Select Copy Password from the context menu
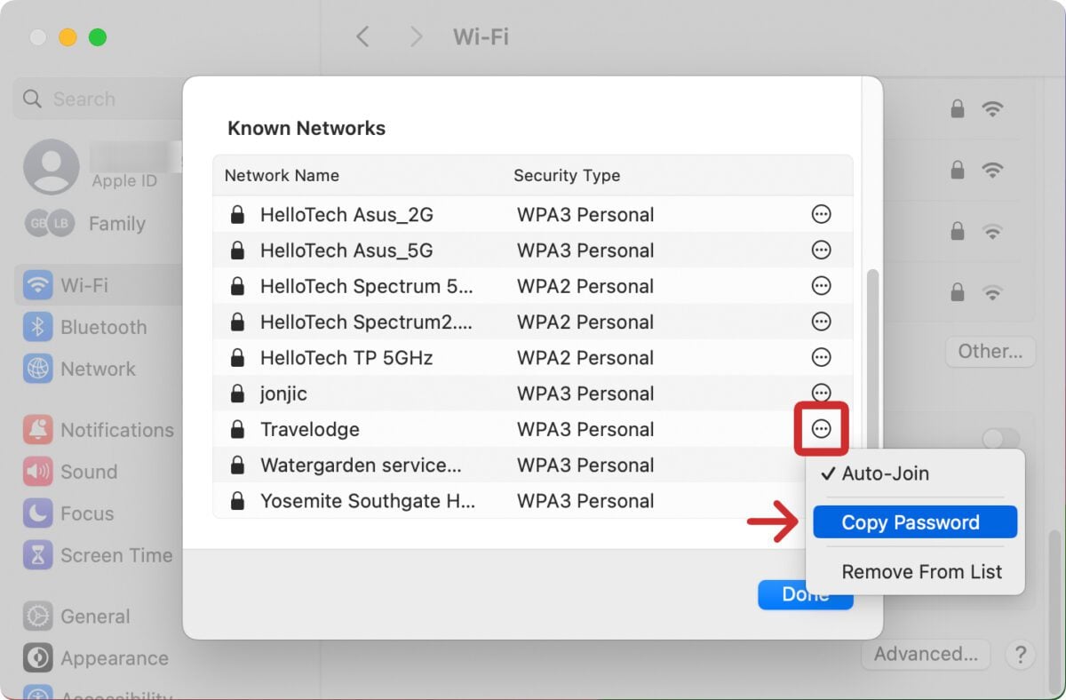 pos(914,522)
